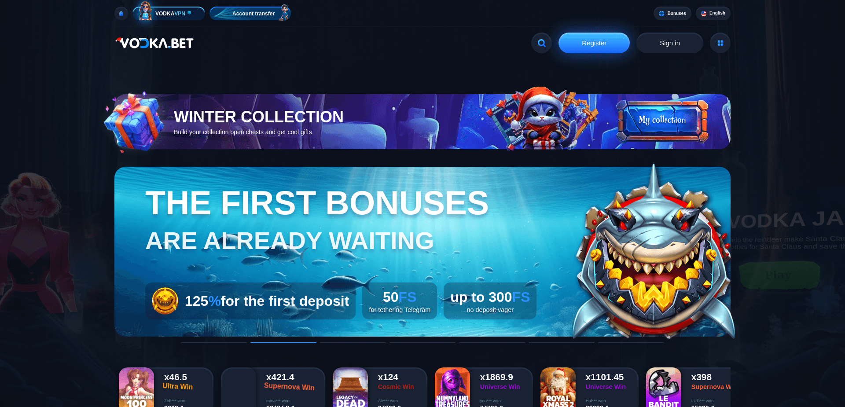Viewport: 845px width, 407px height.
Task: Open the Mummyland Treasures game tile
Action: click(x=452, y=387)
